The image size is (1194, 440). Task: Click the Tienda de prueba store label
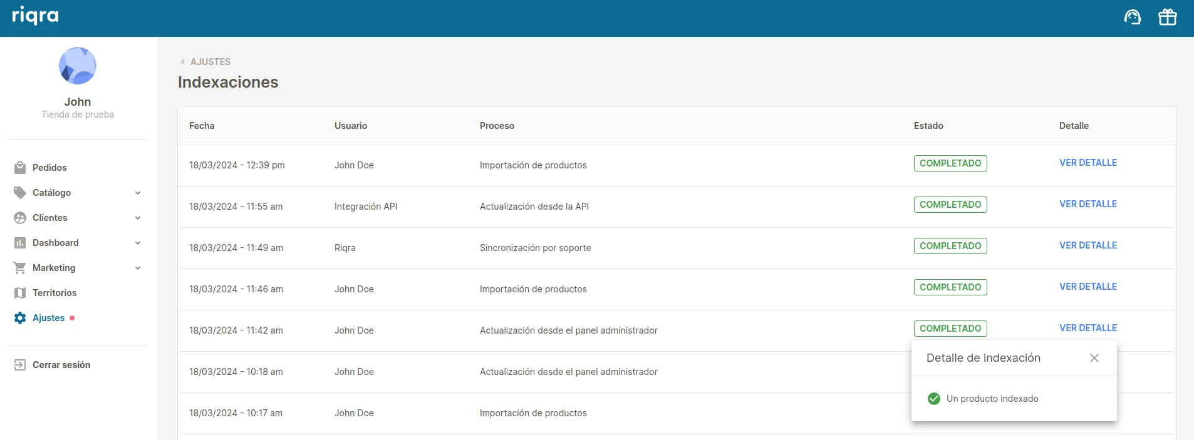point(78,115)
